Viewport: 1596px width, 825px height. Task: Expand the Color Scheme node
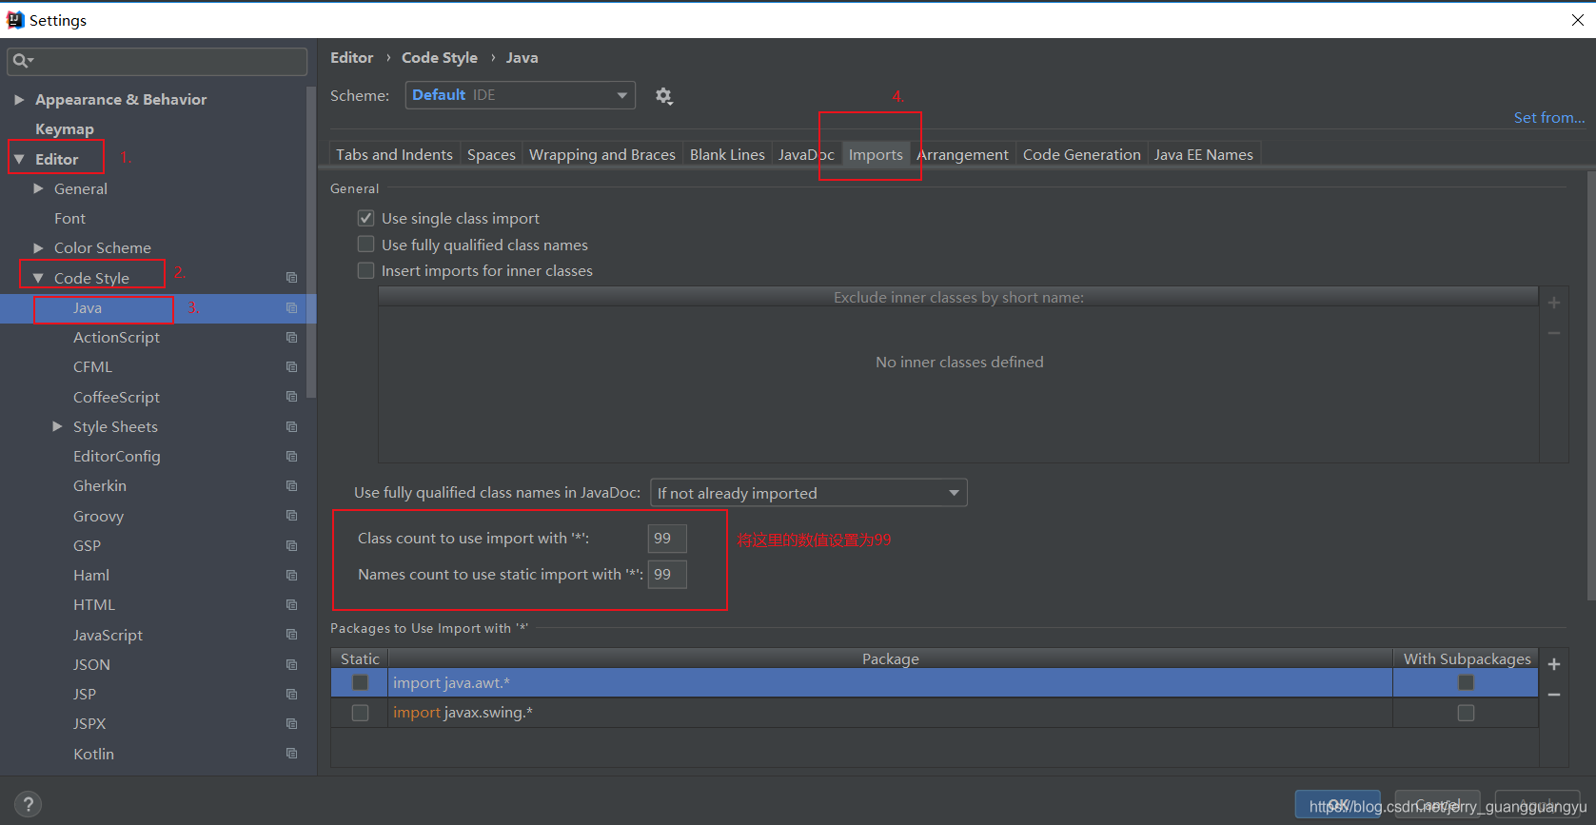pyautogui.click(x=38, y=247)
